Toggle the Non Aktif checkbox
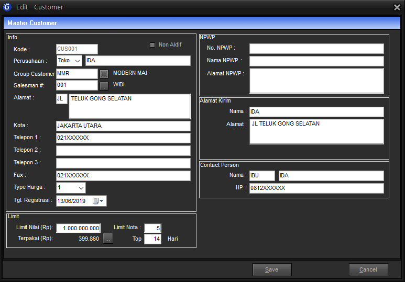Image resolution: width=405 pixels, height=282 pixels. click(x=152, y=45)
